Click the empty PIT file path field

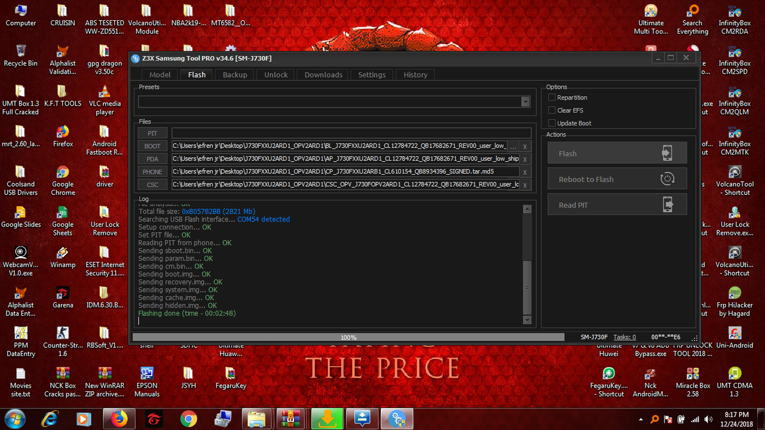pyautogui.click(x=351, y=133)
